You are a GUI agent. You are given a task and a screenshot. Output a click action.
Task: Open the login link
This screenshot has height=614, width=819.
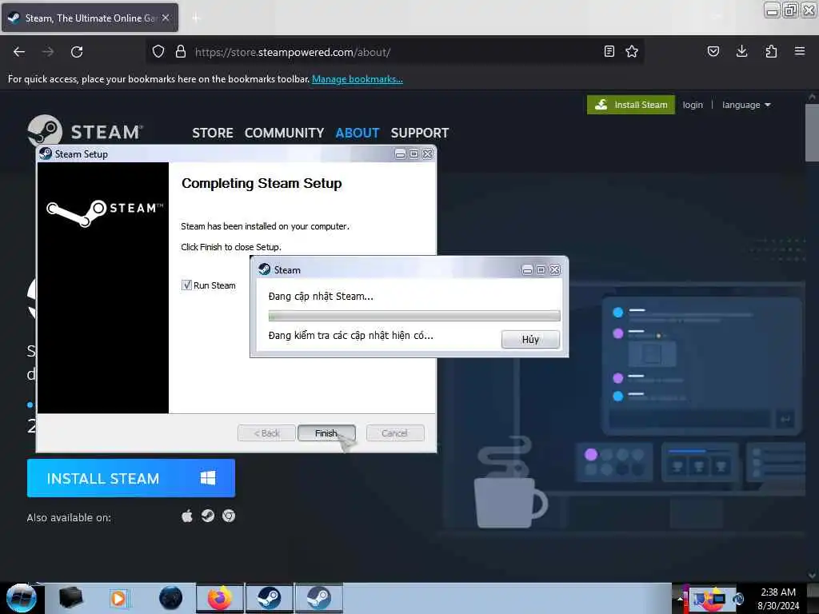pyautogui.click(x=693, y=105)
